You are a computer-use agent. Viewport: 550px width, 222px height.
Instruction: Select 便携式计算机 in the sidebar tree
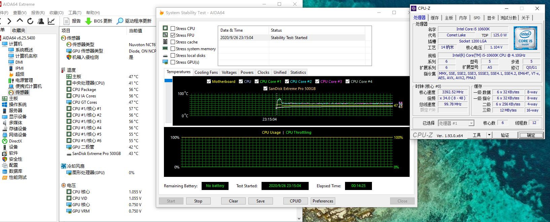(x=29, y=86)
